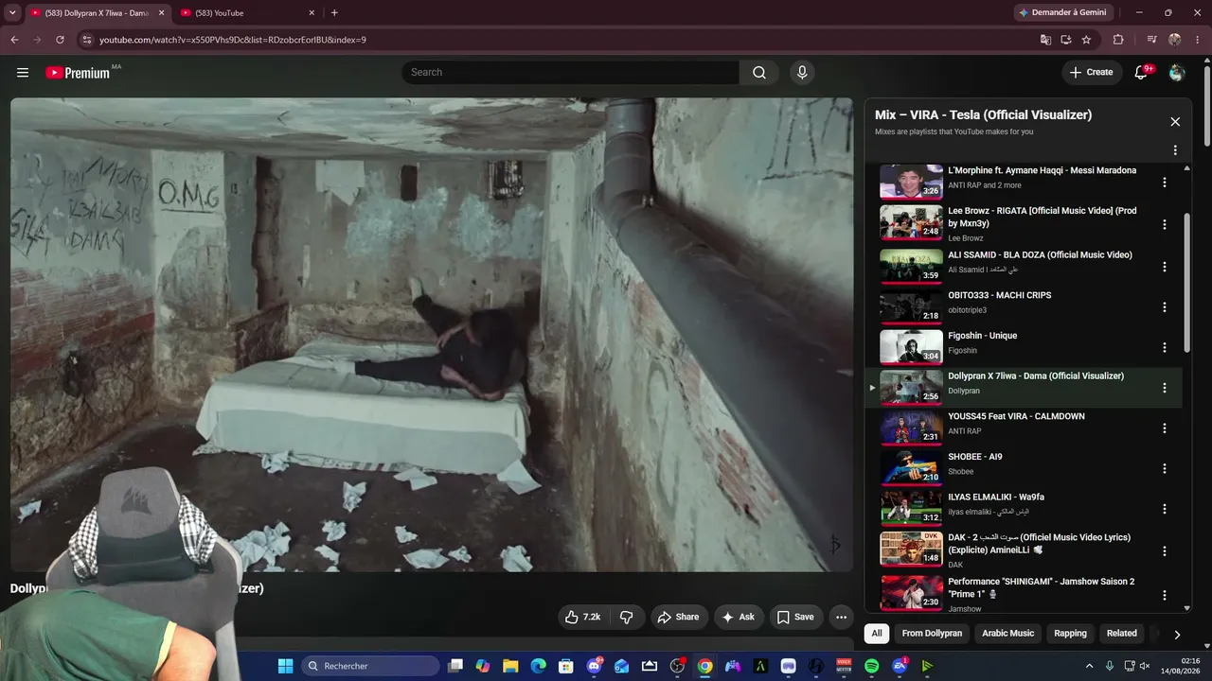1212x681 pixels.
Task: Open options for Figoshin Unique video
Action: [x=1165, y=347]
